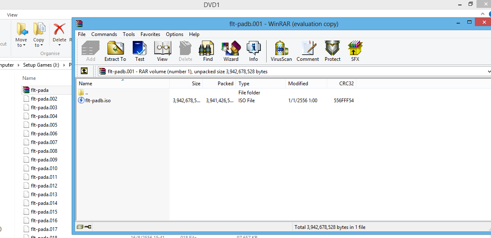Select flt-pada.017 in Explorer
This screenshot has width=491, height=238.
tap(40, 229)
